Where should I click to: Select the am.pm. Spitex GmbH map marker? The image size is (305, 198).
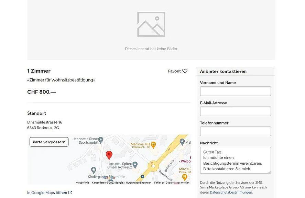coord(135,165)
